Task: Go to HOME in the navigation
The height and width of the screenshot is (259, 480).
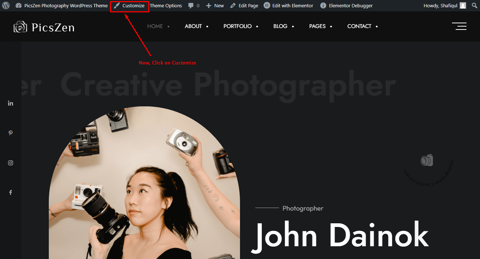Action: [155, 26]
